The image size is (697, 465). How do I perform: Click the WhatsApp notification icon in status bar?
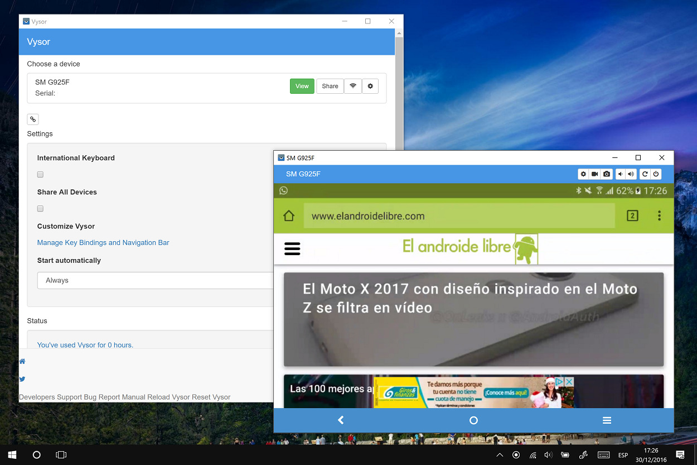[284, 191]
